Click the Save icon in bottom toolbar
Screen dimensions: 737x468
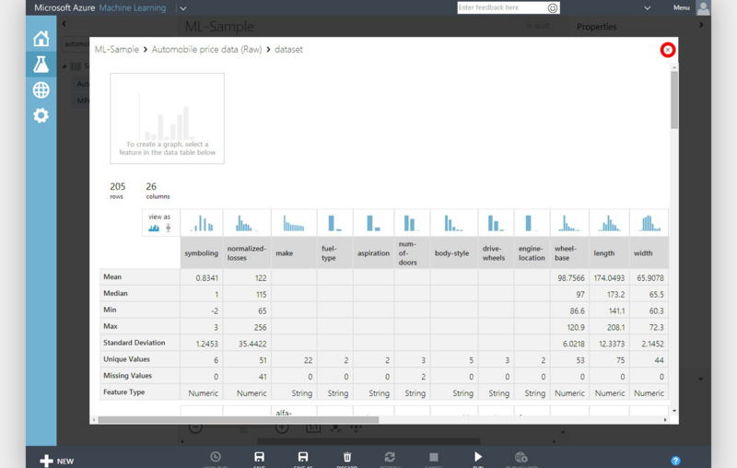pos(259,457)
